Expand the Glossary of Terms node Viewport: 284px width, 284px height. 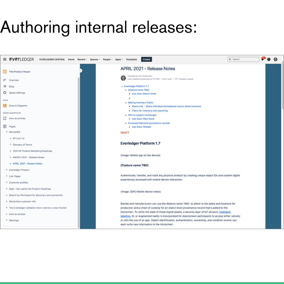click(x=10, y=144)
